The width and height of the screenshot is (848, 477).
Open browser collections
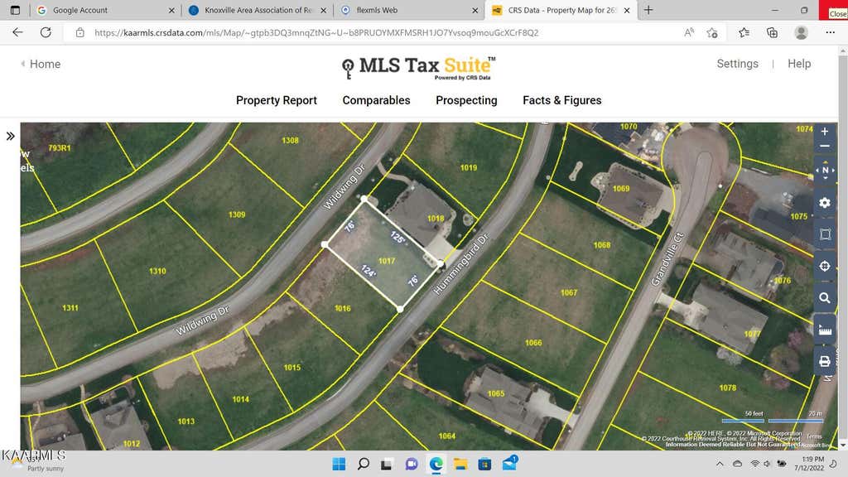(x=773, y=32)
